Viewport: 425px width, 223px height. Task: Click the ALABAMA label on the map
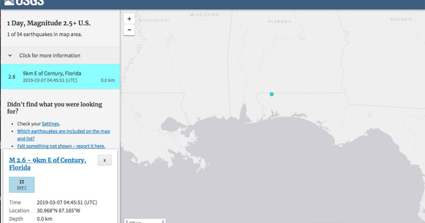(279, 21)
